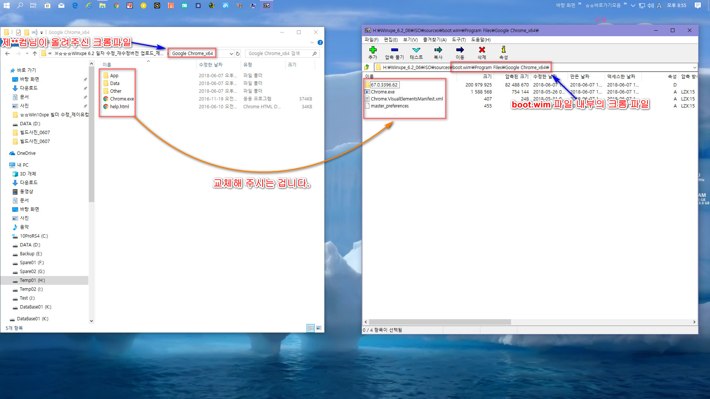Sort 7-Zip list by 만든 날짜 column
This screenshot has width=710, height=399.
click(x=579, y=76)
